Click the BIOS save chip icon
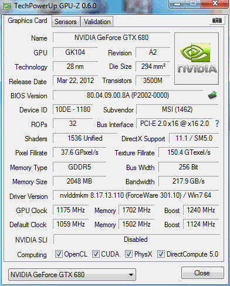This screenshot has height=286, width=230. (x=212, y=95)
